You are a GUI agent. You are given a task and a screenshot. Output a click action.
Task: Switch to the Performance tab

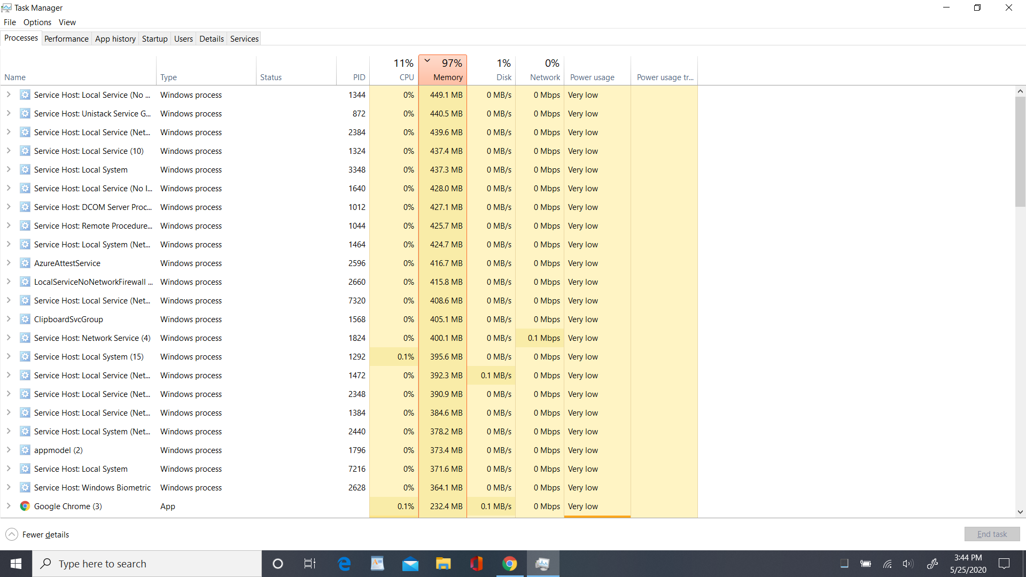pos(66,38)
